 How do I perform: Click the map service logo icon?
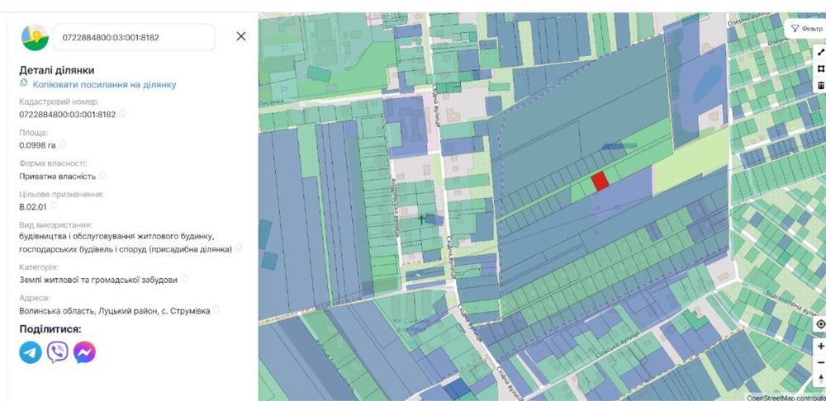pos(35,37)
